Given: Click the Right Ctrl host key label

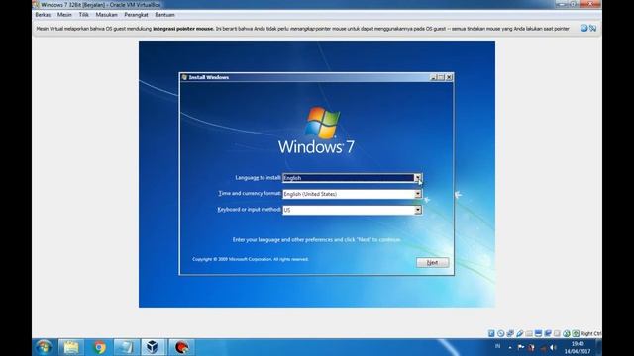Looking at the screenshot, I should pyautogui.click(x=591, y=333).
